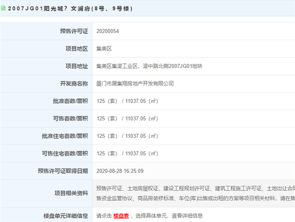Select address 集美区集灌工业区,灌中路北侧2007JG01地块
This screenshot has height=222, width=295.
click(x=149, y=66)
